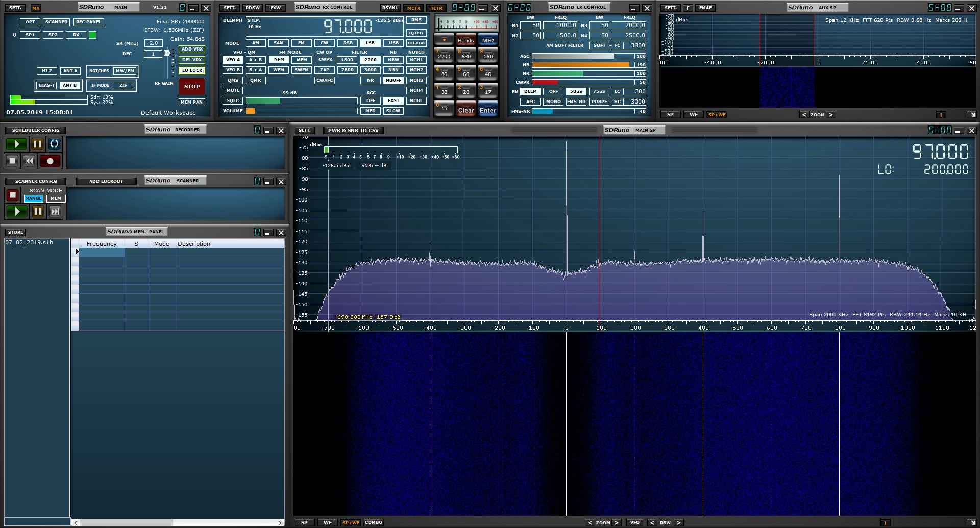Click the MHz keypad button
This screenshot has height=528, width=980.
tap(488, 40)
